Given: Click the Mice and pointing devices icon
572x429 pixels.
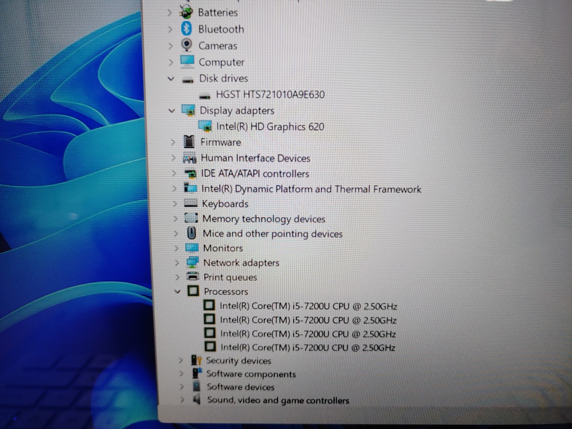Looking at the screenshot, I should pyautogui.click(x=191, y=233).
